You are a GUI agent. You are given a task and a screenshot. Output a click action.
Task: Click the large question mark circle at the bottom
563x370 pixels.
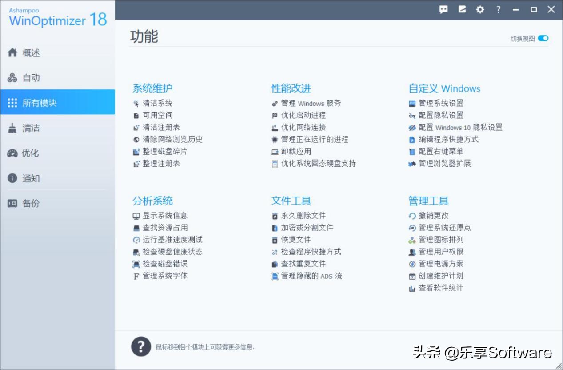click(x=141, y=346)
